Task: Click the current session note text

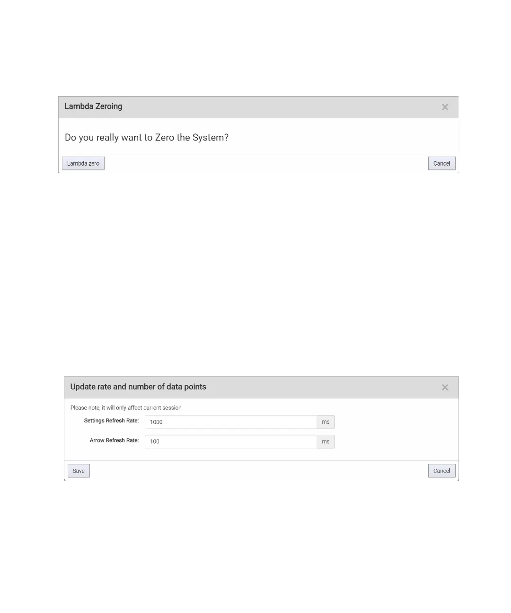Action: pyautogui.click(x=126, y=408)
